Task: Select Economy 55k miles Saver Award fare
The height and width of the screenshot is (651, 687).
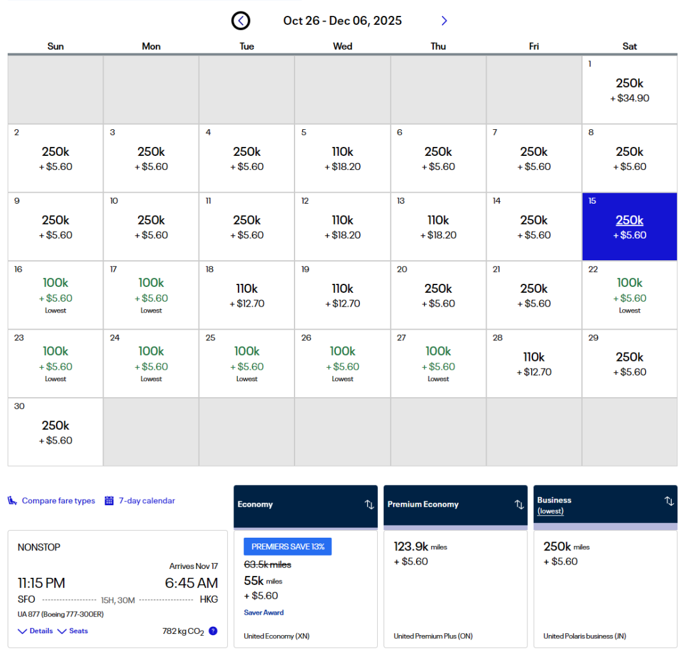Action: pyautogui.click(x=305, y=588)
